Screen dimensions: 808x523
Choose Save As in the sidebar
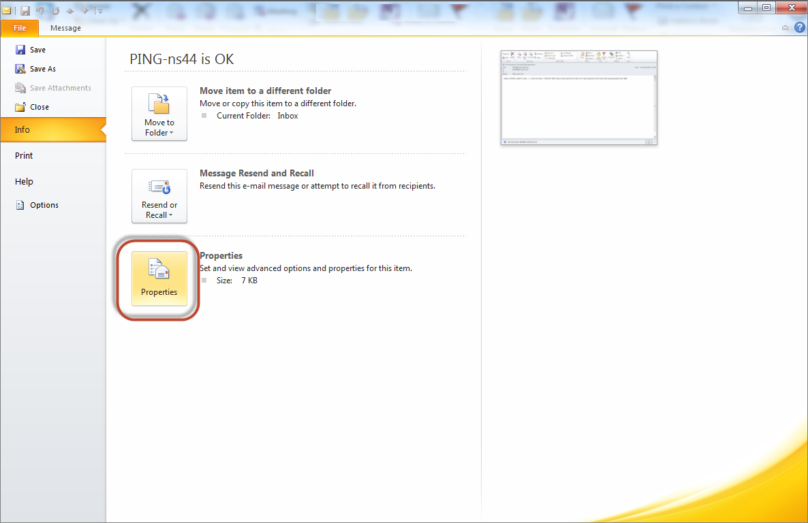pyautogui.click(x=35, y=69)
